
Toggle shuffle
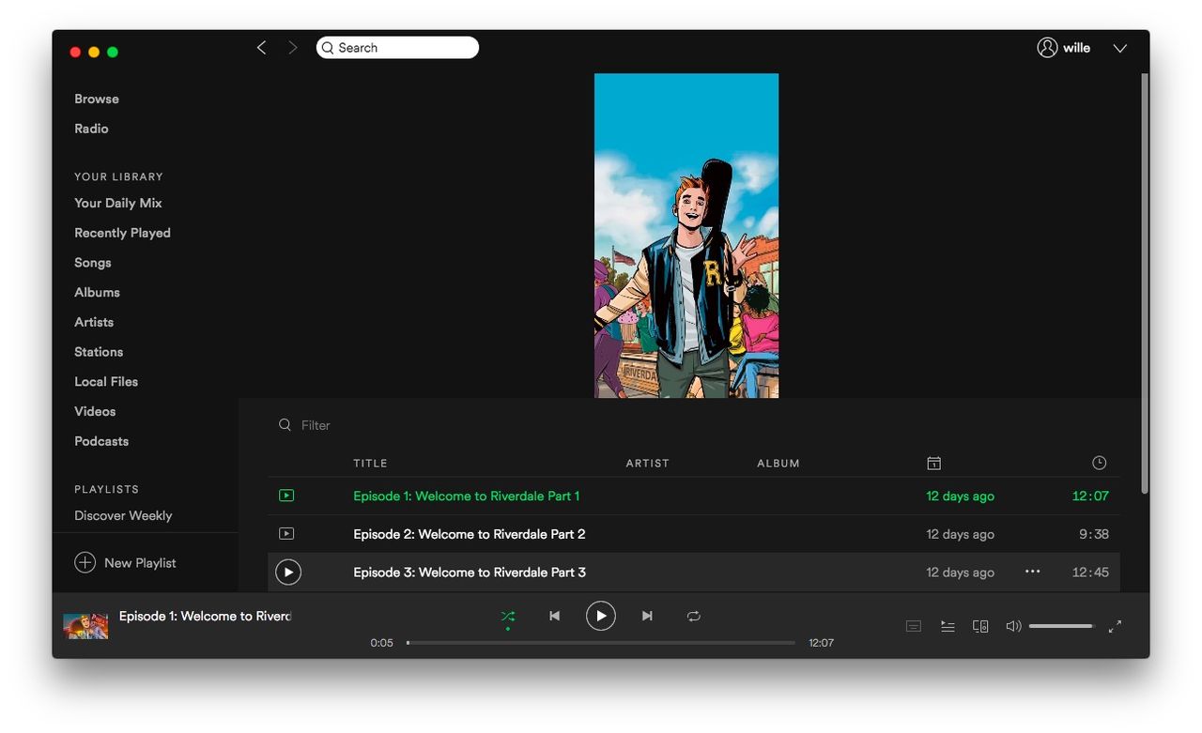[x=507, y=616]
